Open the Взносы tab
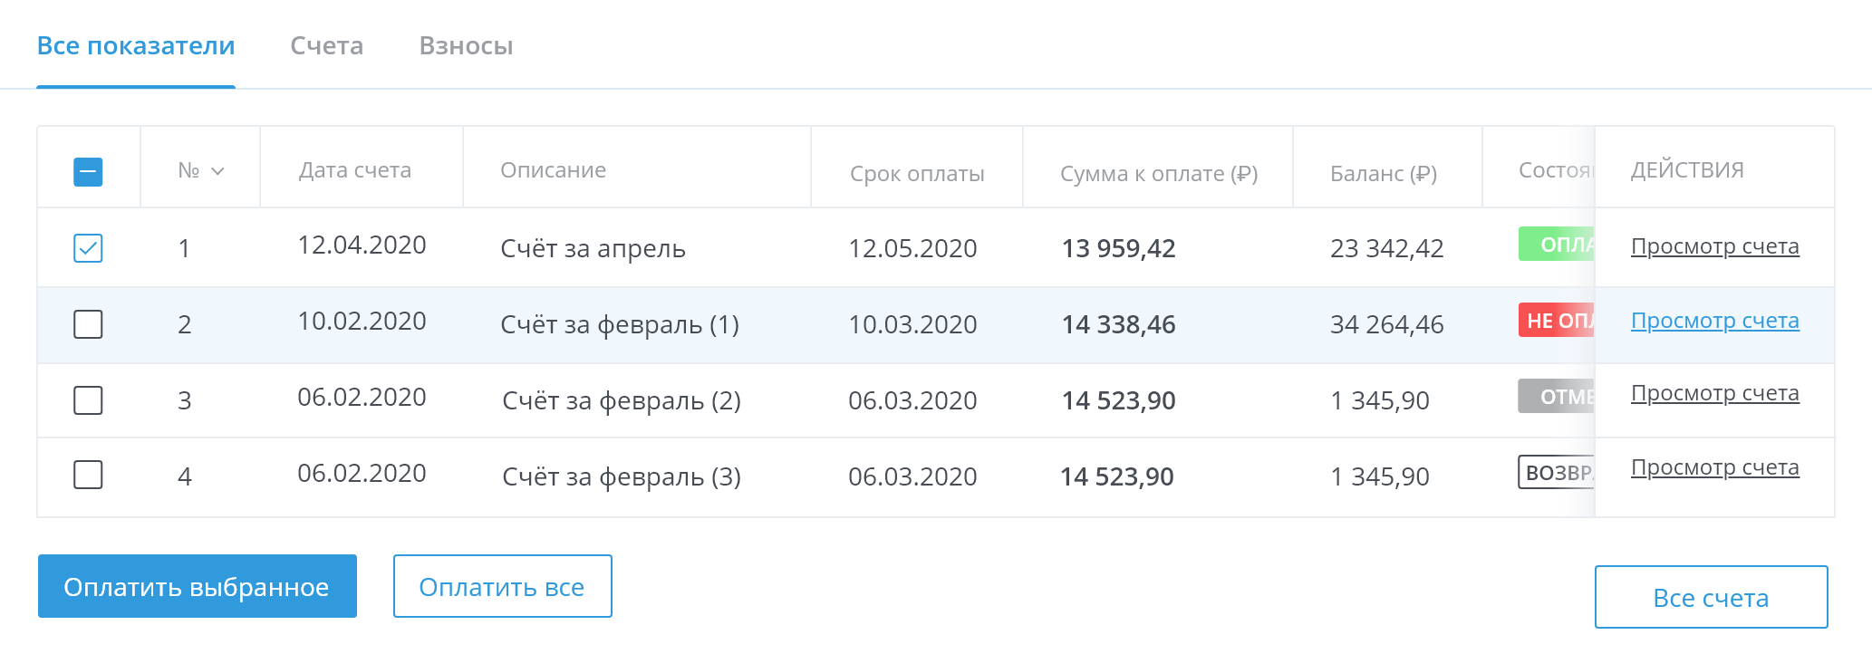Viewport: 1872px width, 654px height. (x=466, y=45)
